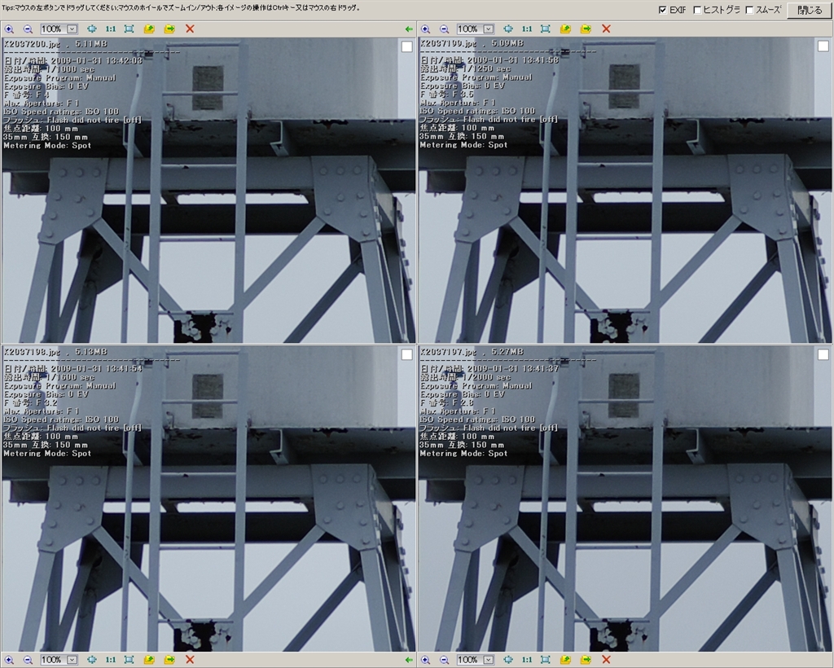
Task: Move X2037197.jpg to folder icon
Action: (x=586, y=660)
